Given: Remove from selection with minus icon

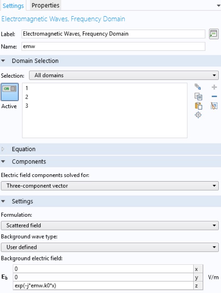Looking at the screenshot, I should point(214,97).
